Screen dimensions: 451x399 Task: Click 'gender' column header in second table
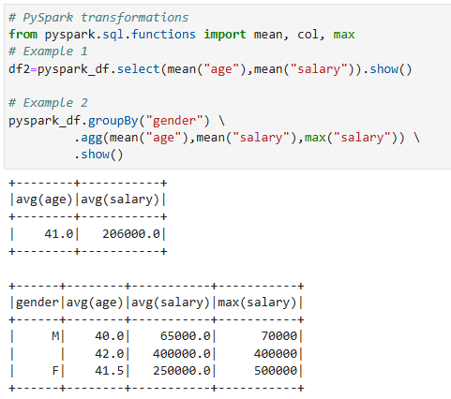click(x=38, y=303)
